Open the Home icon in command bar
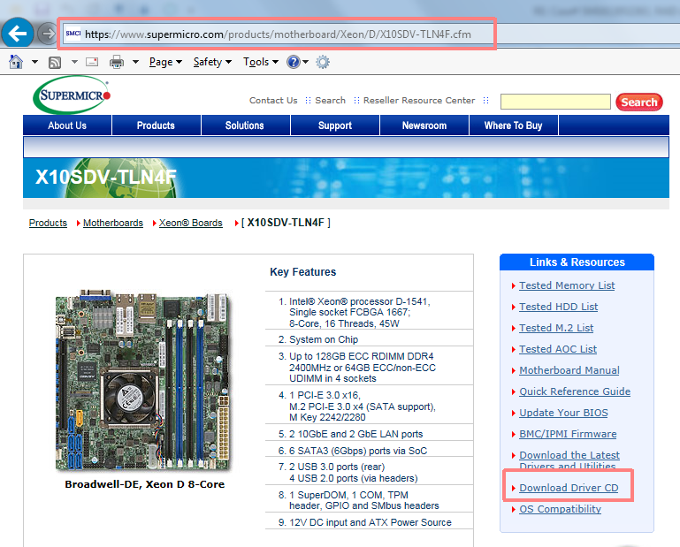Viewport: 680px width, 547px height. pos(16,62)
